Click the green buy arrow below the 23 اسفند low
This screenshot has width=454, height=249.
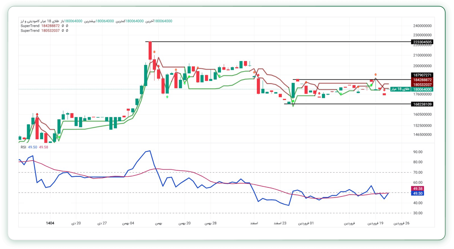coord(293,101)
